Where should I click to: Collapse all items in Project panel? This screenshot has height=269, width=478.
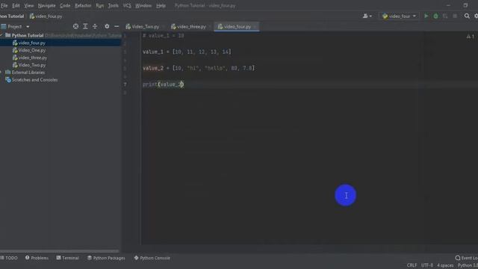(95, 27)
